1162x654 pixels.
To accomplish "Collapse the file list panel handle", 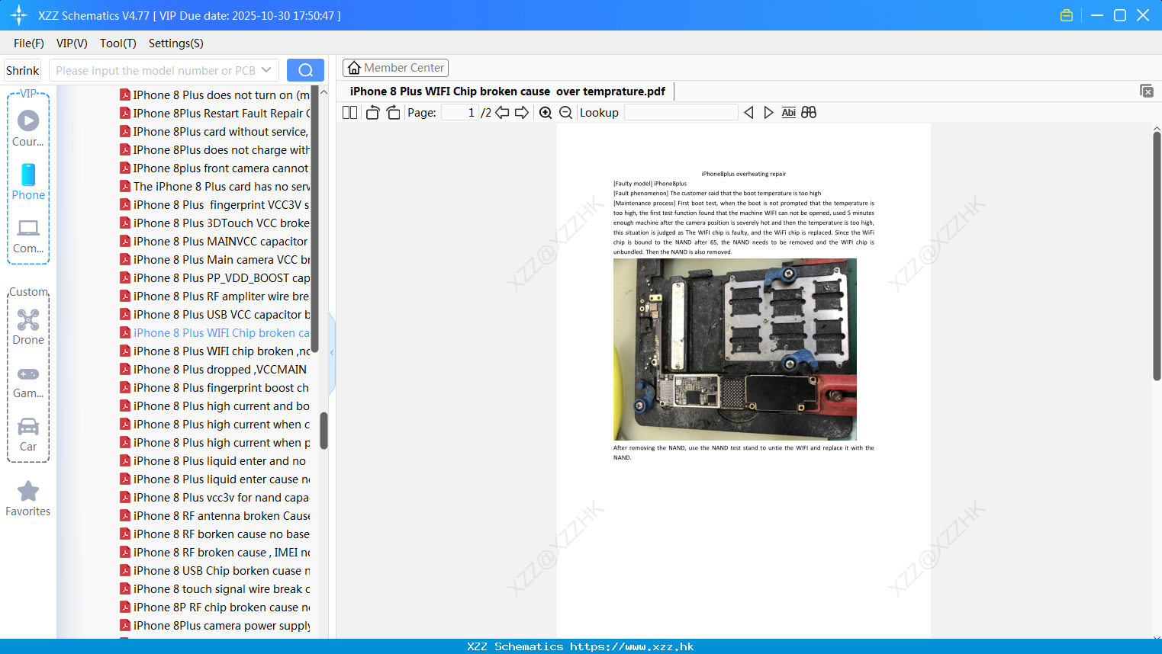I will [332, 353].
